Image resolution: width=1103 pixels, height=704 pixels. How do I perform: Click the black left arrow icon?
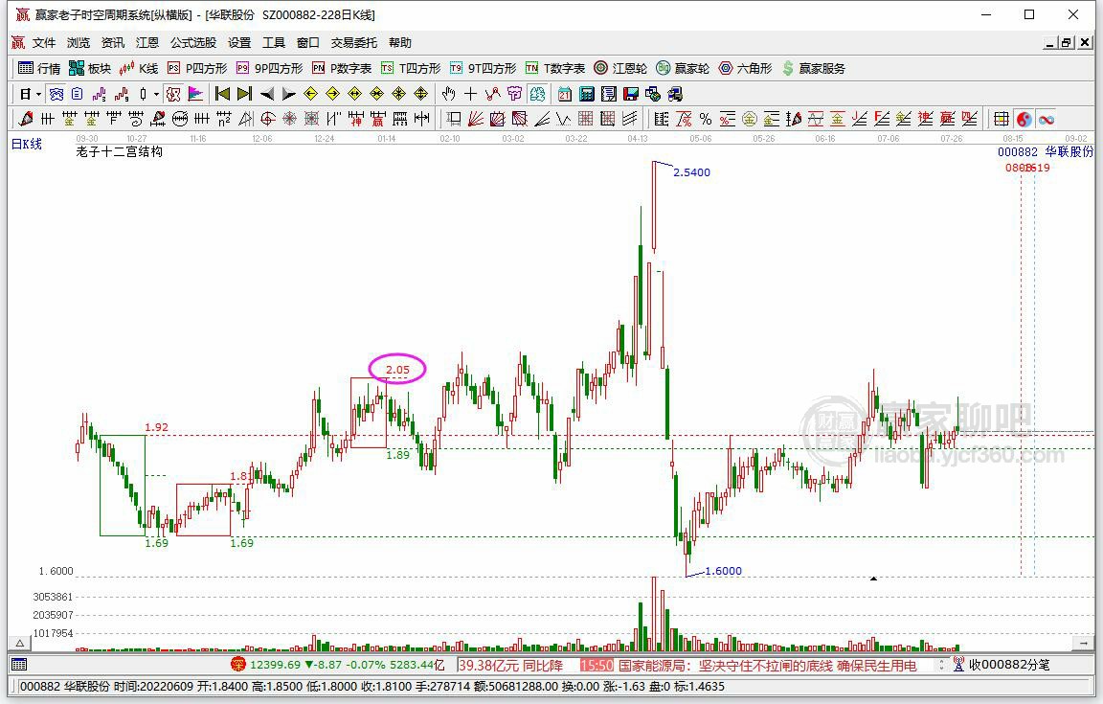[266, 94]
